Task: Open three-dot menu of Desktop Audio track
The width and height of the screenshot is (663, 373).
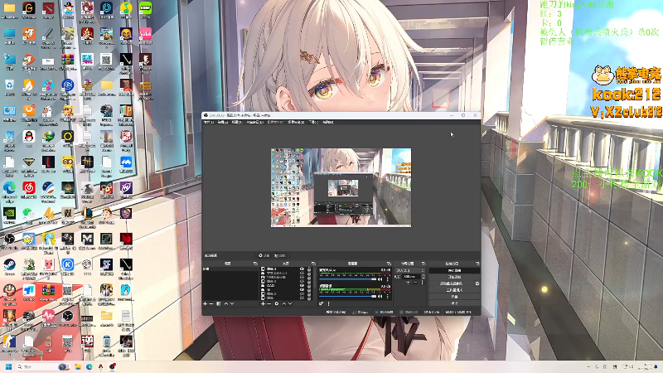Action: [388, 296]
